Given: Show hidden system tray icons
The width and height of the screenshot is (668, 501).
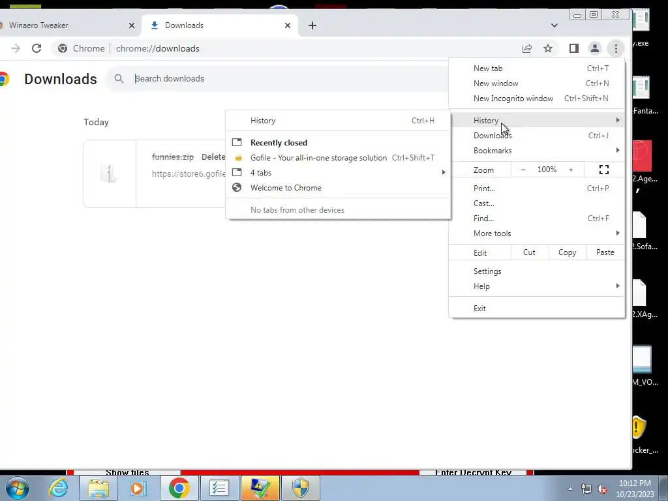Looking at the screenshot, I should [570, 489].
